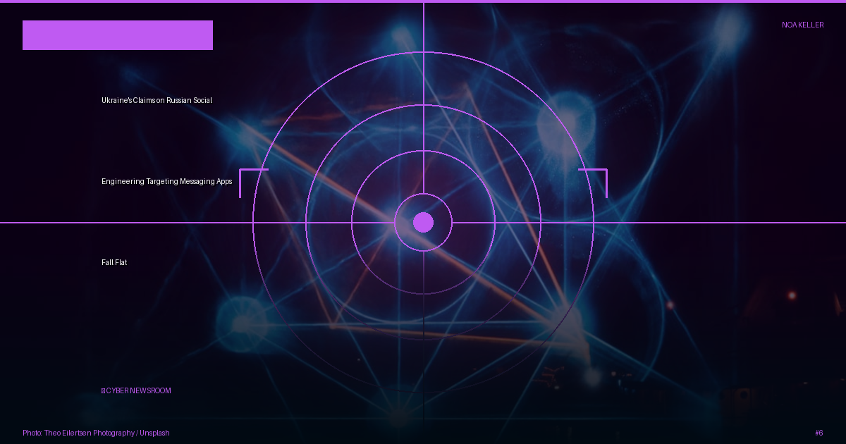846x444 pixels.
Task: Click the large glowing blue node near the top
Action: pos(565,125)
